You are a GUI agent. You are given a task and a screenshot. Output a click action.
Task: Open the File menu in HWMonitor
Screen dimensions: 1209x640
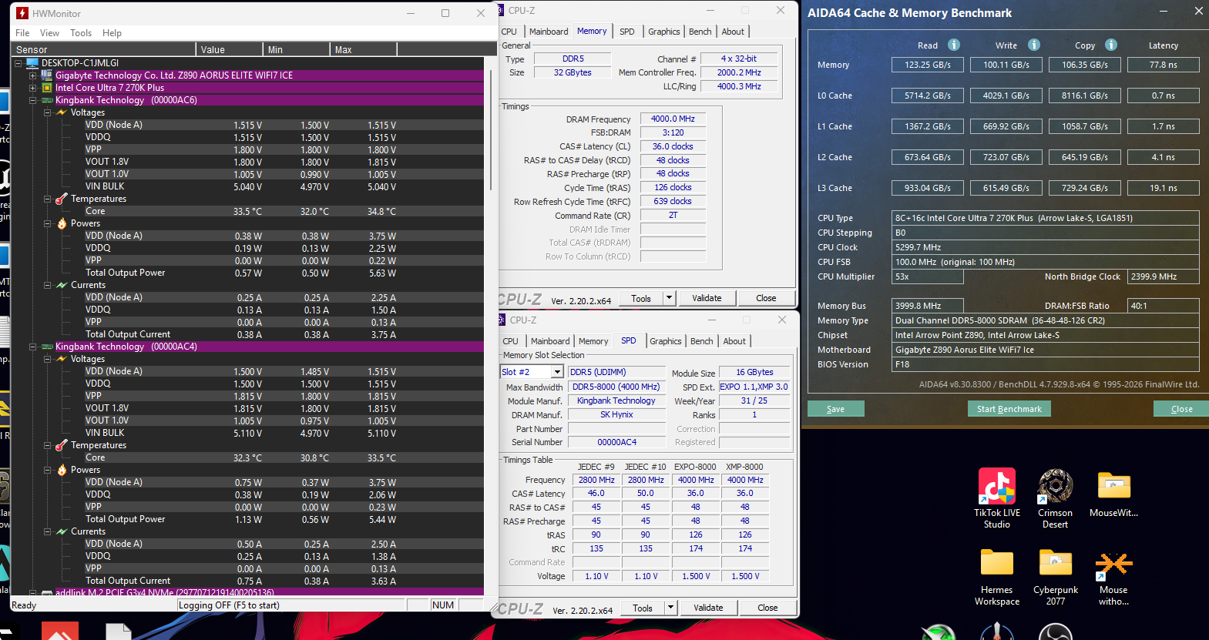pyautogui.click(x=22, y=33)
